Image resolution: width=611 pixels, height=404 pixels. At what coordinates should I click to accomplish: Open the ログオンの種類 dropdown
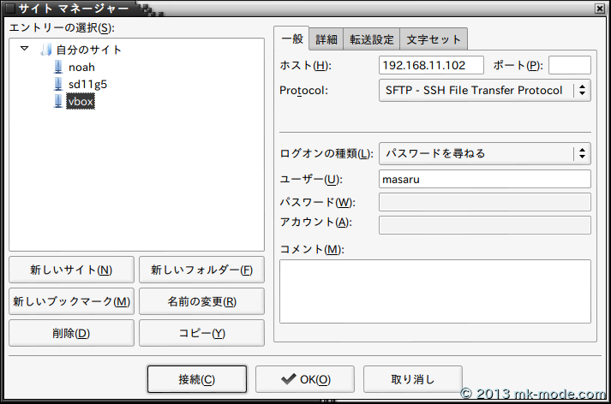click(484, 154)
